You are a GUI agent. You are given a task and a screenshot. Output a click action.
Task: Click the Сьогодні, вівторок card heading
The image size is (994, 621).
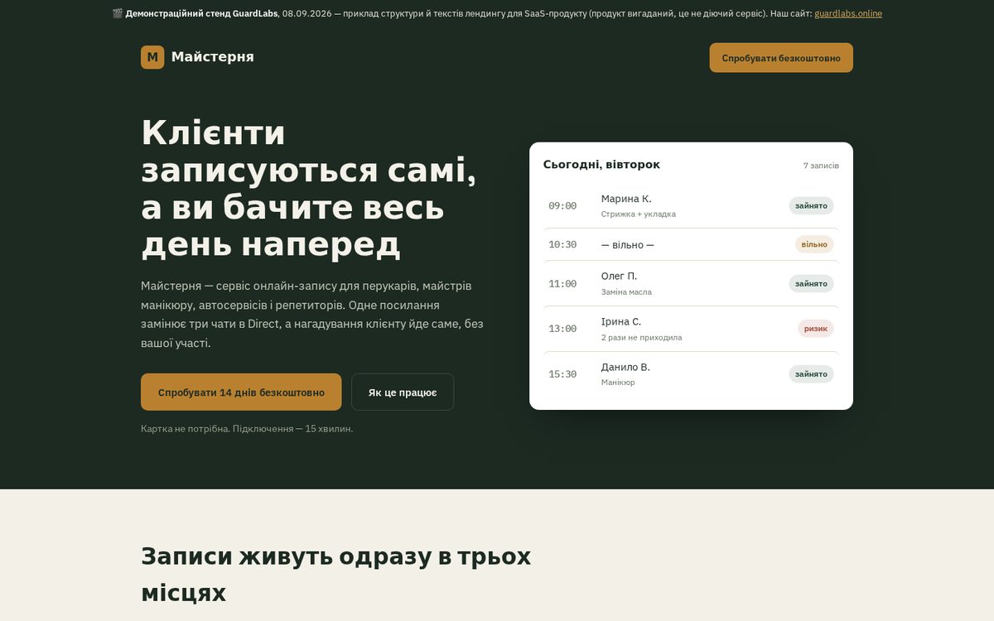[601, 165]
